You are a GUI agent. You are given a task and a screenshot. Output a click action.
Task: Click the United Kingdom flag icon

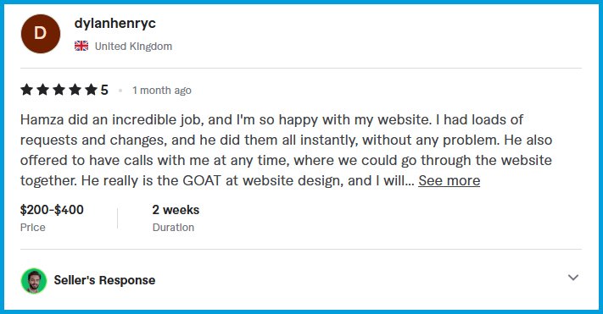tap(81, 46)
